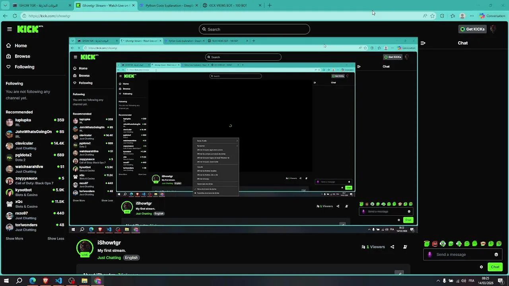Screen dimensions: 509x286
Task: Open clavicular channel in main sidebar
Action: [35, 145]
